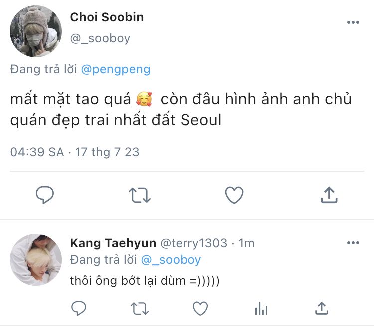Viewport: 374px width, 326px height.
Task: Click the 1m timestamp on the reply
Action: [x=246, y=243]
